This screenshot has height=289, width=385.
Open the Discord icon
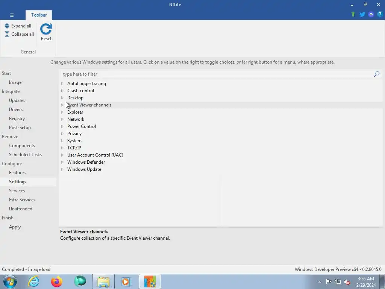point(371,14)
